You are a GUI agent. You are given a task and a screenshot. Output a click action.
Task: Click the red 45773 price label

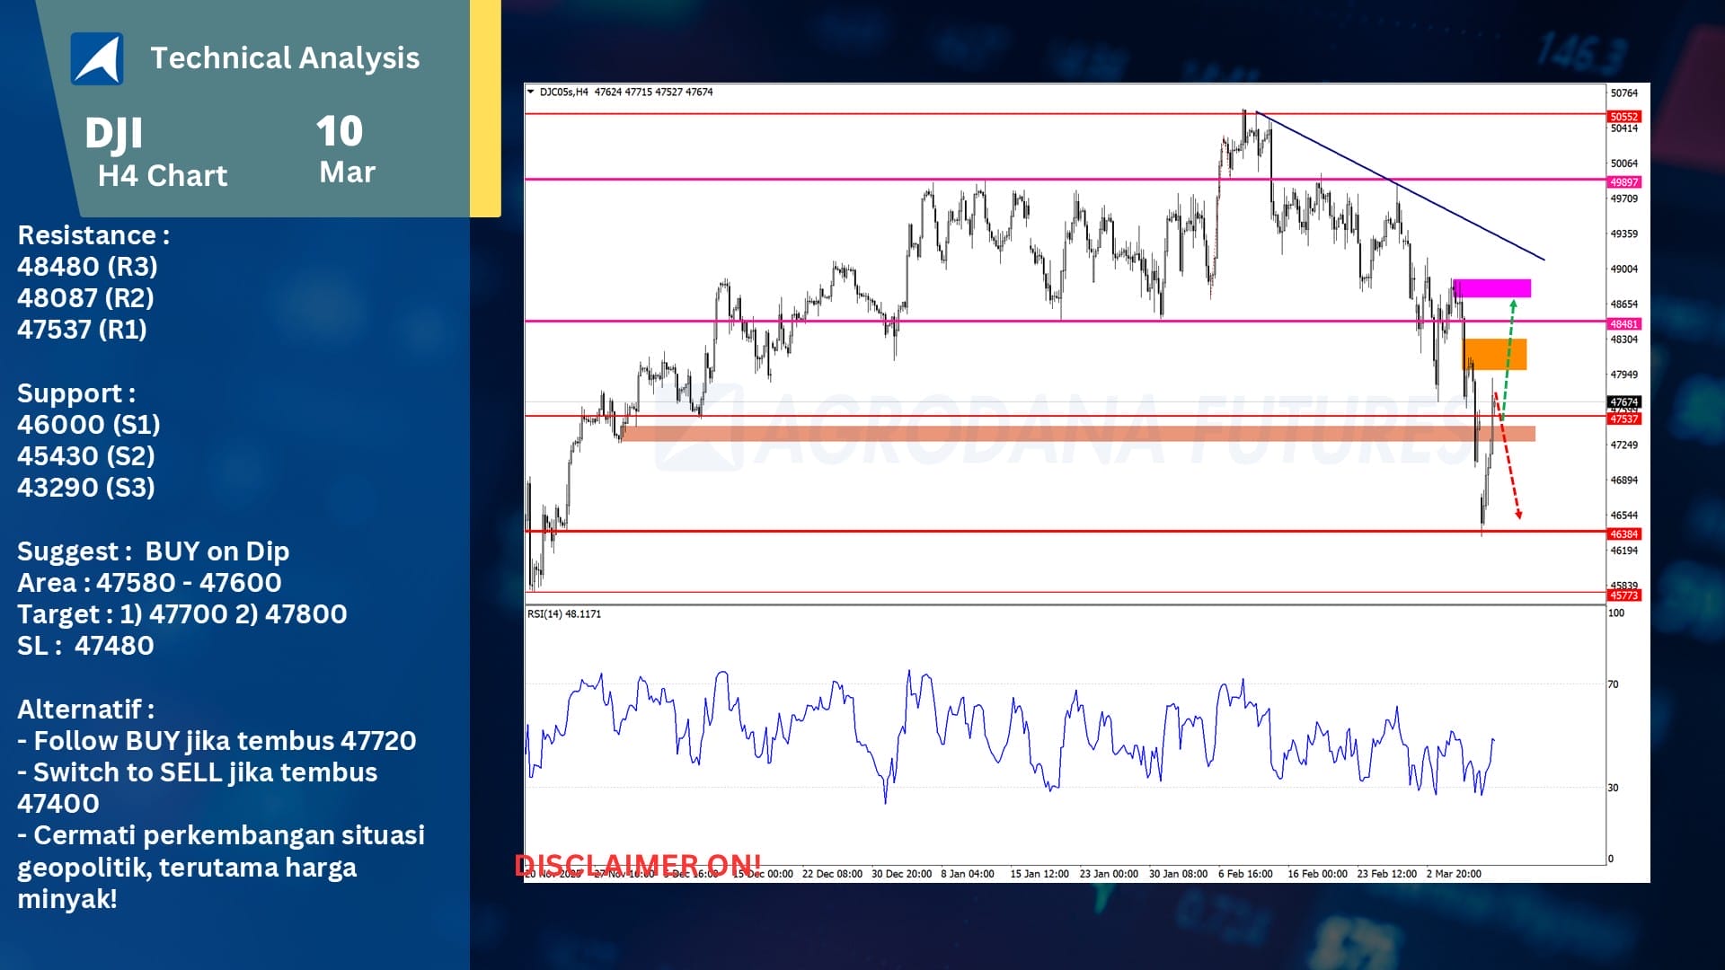coord(1623,595)
